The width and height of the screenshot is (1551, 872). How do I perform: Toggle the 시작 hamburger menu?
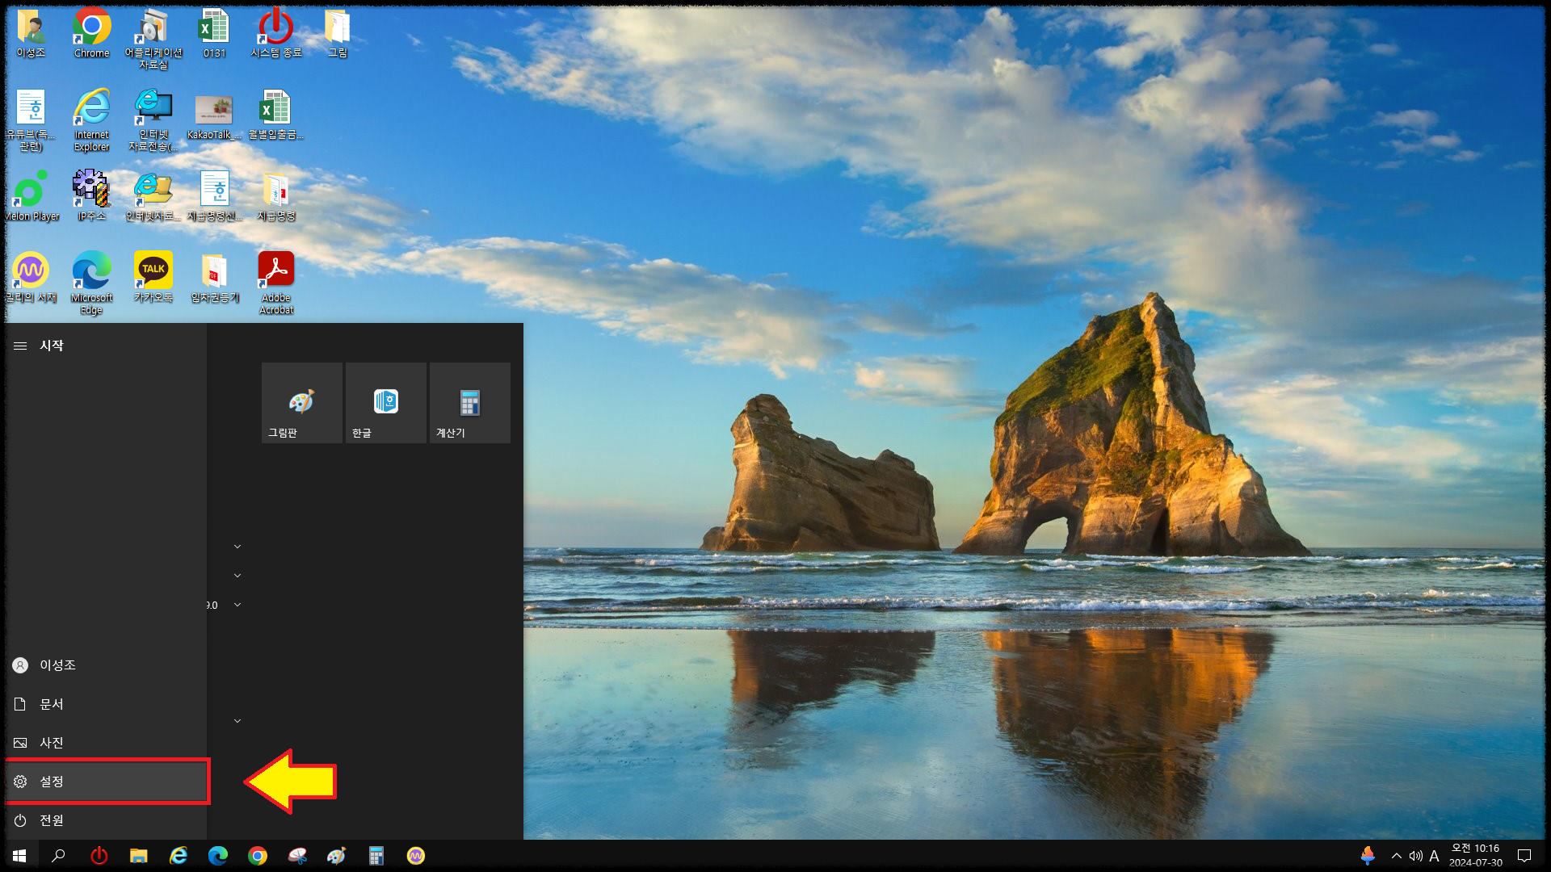20,346
